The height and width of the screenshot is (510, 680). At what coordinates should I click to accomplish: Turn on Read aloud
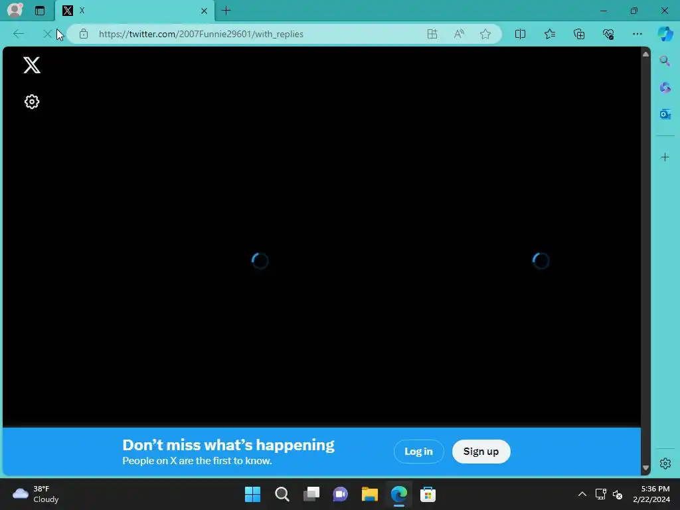tap(459, 34)
